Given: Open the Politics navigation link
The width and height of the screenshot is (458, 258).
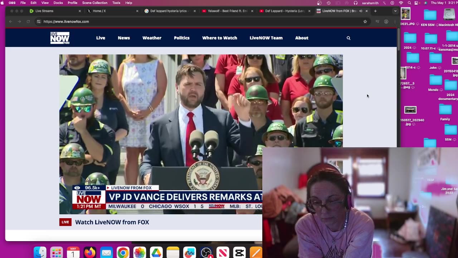Looking at the screenshot, I should point(182,38).
